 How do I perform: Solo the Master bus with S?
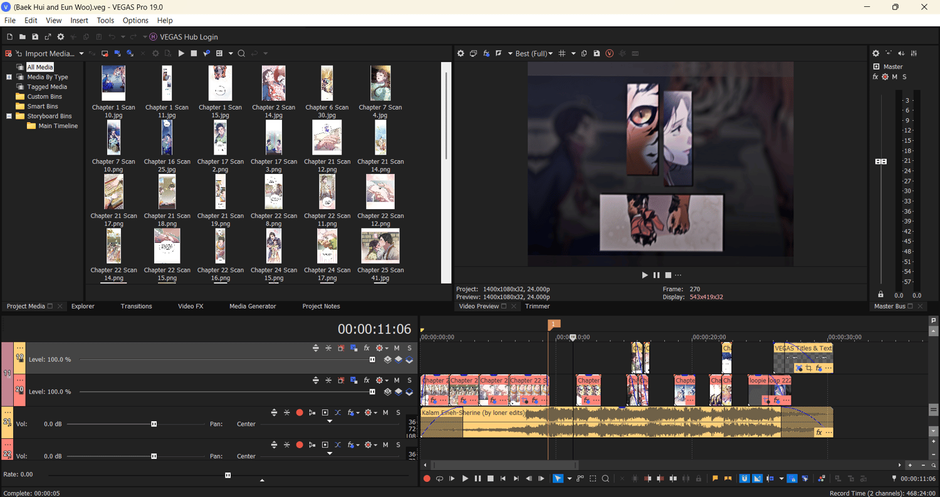click(904, 77)
